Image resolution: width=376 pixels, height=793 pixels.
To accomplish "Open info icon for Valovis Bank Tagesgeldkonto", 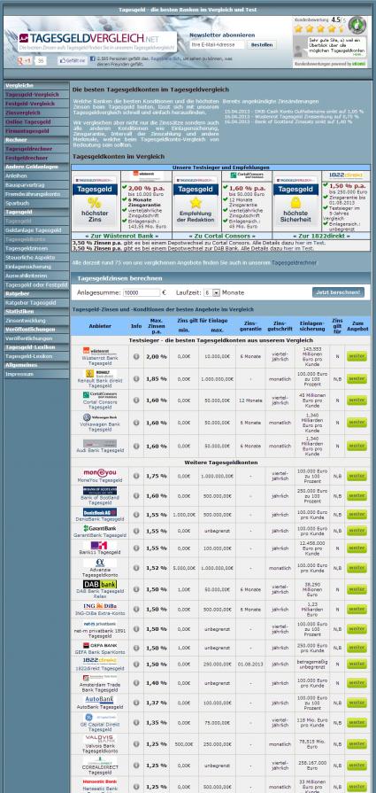I will [135, 744].
